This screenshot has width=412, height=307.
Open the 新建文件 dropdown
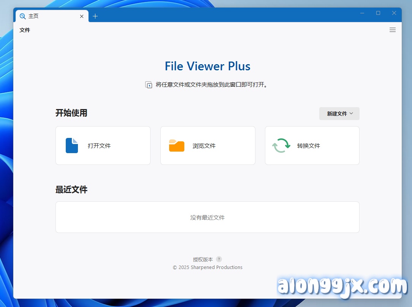pos(339,113)
